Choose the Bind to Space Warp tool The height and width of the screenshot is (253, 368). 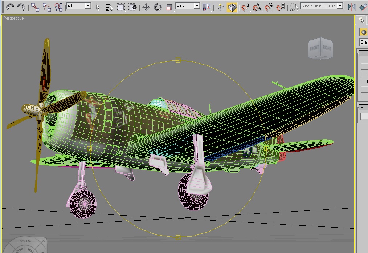(58, 7)
